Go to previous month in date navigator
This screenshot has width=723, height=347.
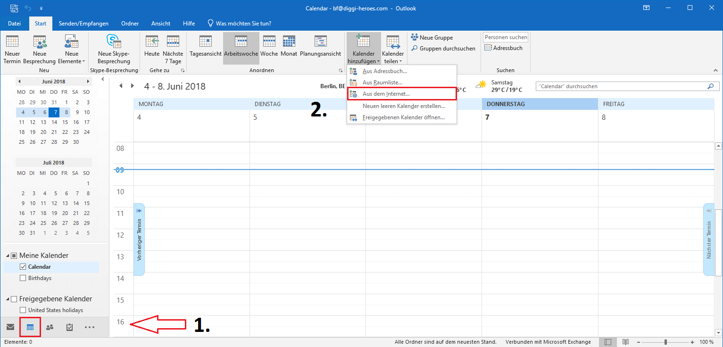click(19, 82)
